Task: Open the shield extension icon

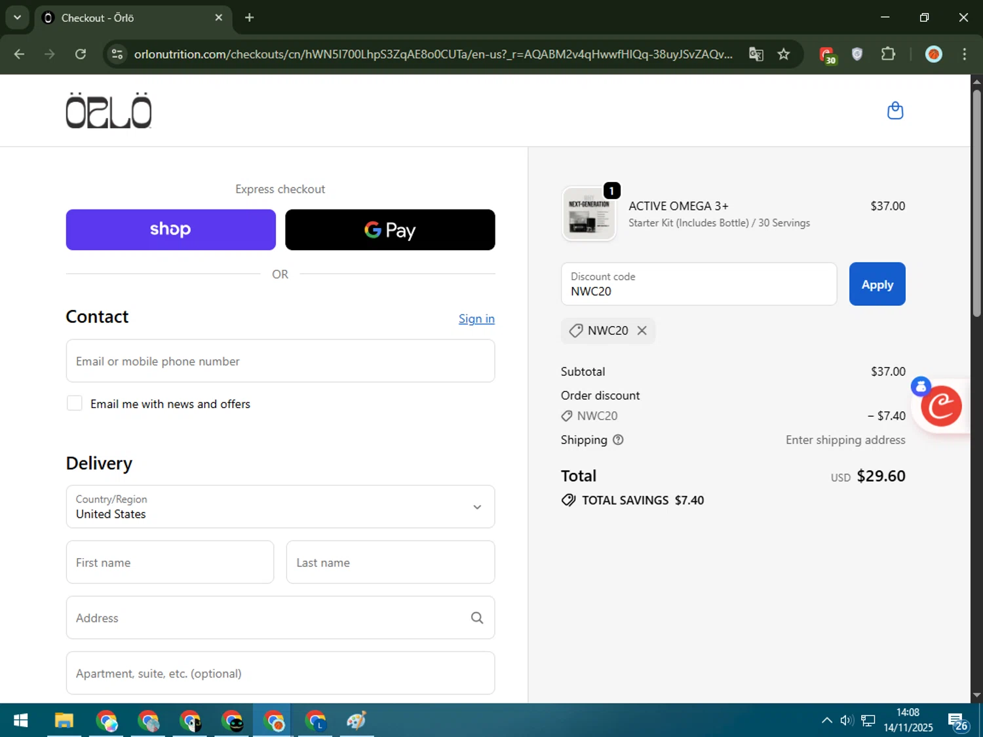Action: (857, 54)
